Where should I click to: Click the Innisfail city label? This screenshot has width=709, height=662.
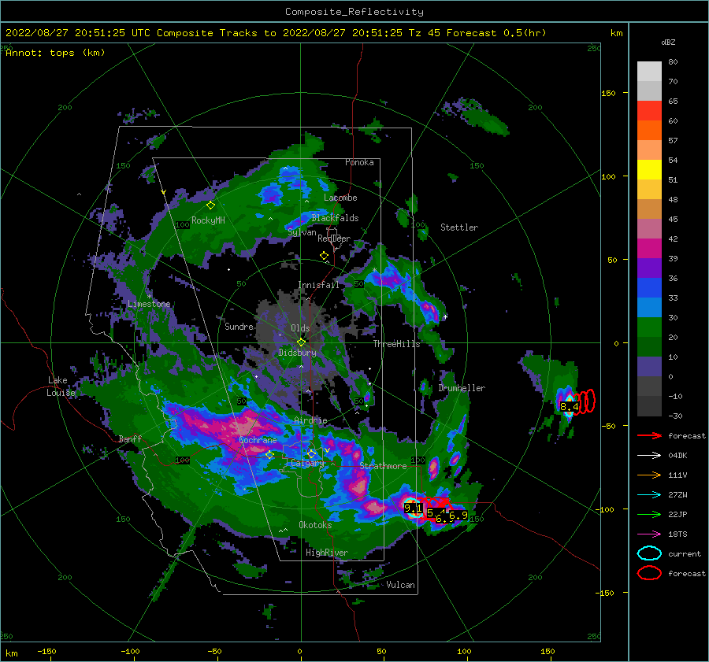[318, 285]
